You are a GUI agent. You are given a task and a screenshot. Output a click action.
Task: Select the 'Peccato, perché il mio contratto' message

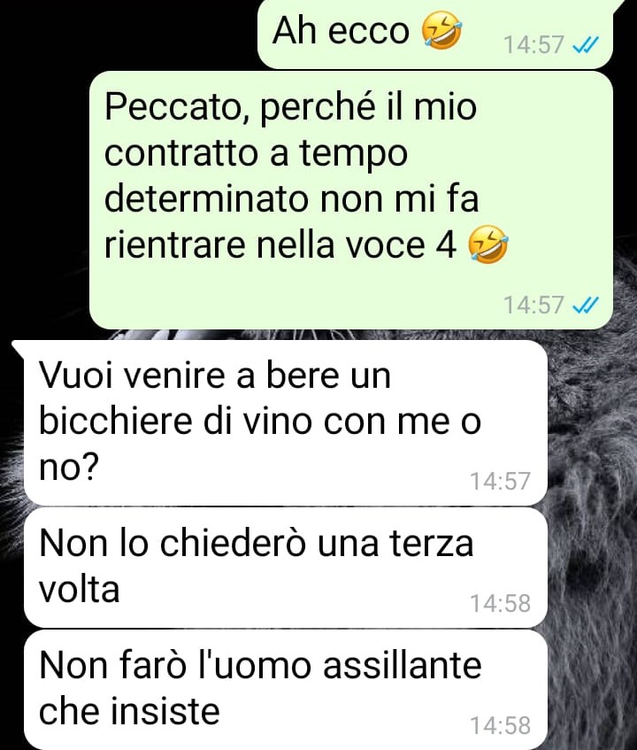351,200
